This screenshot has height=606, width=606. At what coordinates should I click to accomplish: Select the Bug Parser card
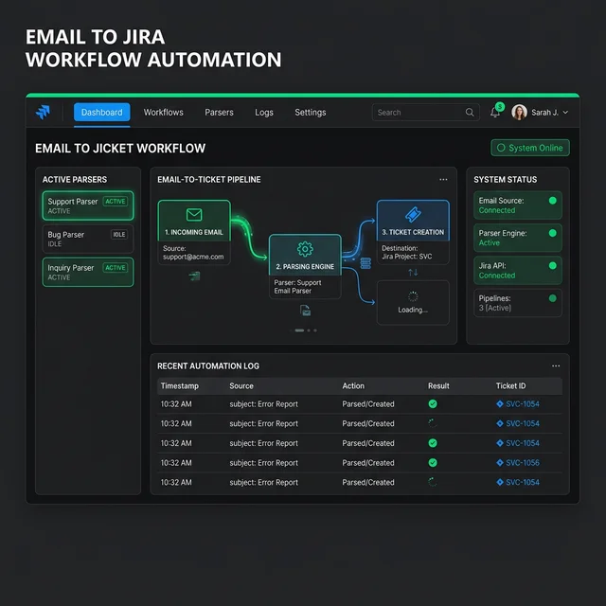(x=88, y=239)
